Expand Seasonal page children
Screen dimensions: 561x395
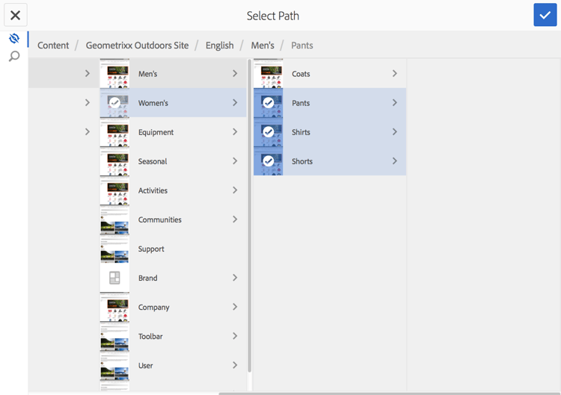(x=235, y=161)
